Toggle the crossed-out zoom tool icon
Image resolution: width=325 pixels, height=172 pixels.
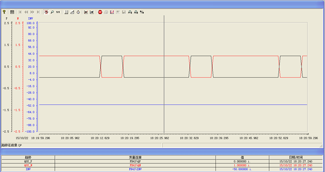(x=46, y=12)
